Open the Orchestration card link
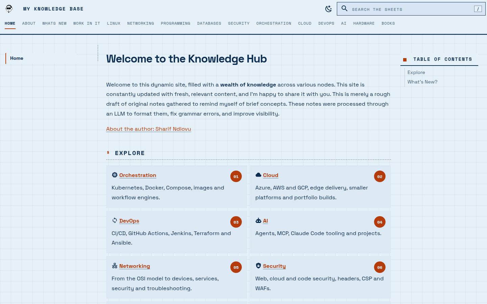 coord(138,175)
